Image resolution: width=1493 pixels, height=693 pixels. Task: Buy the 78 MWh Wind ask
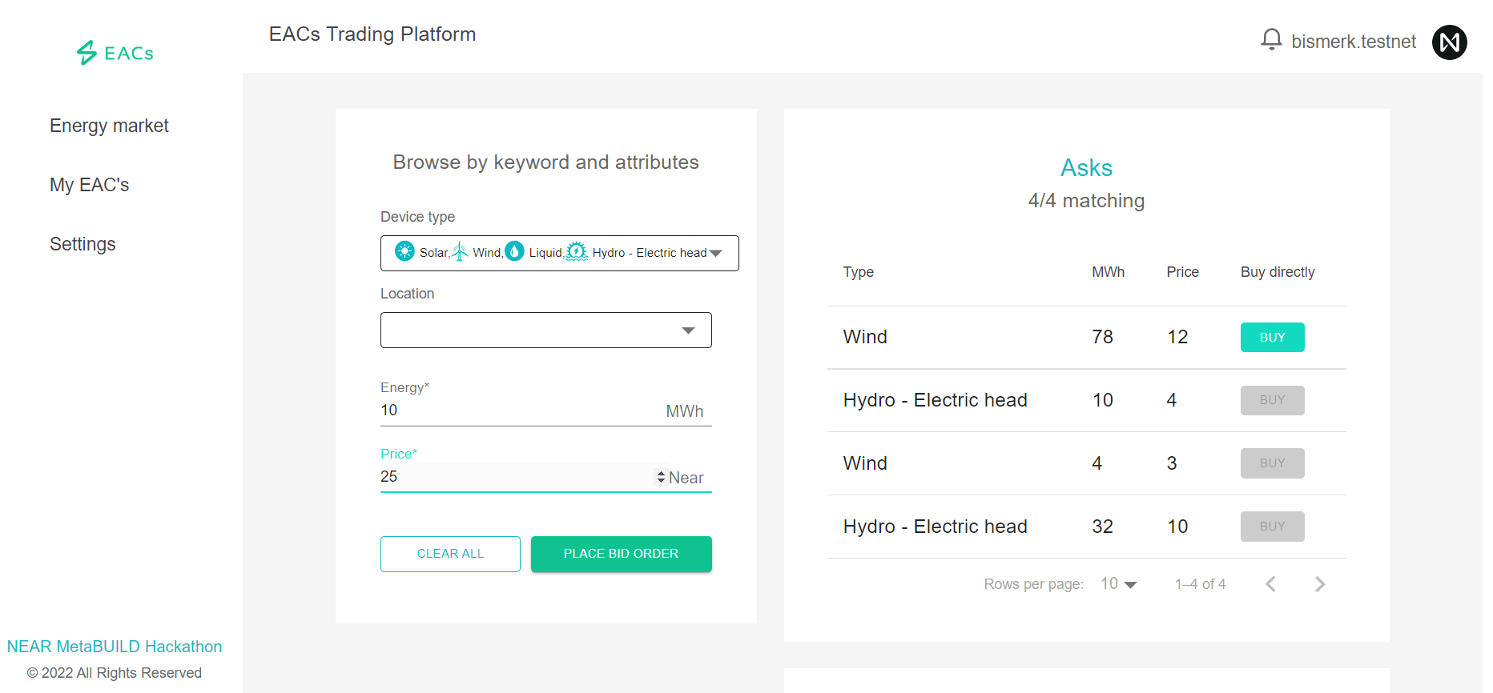tap(1272, 337)
